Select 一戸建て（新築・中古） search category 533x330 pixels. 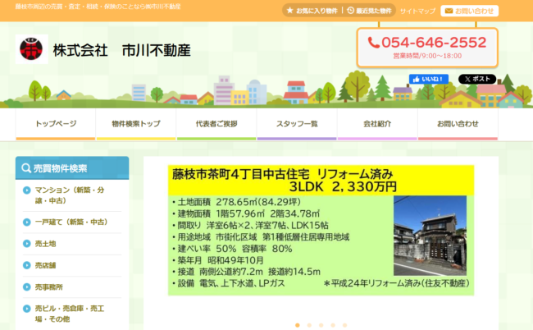pos(72,222)
